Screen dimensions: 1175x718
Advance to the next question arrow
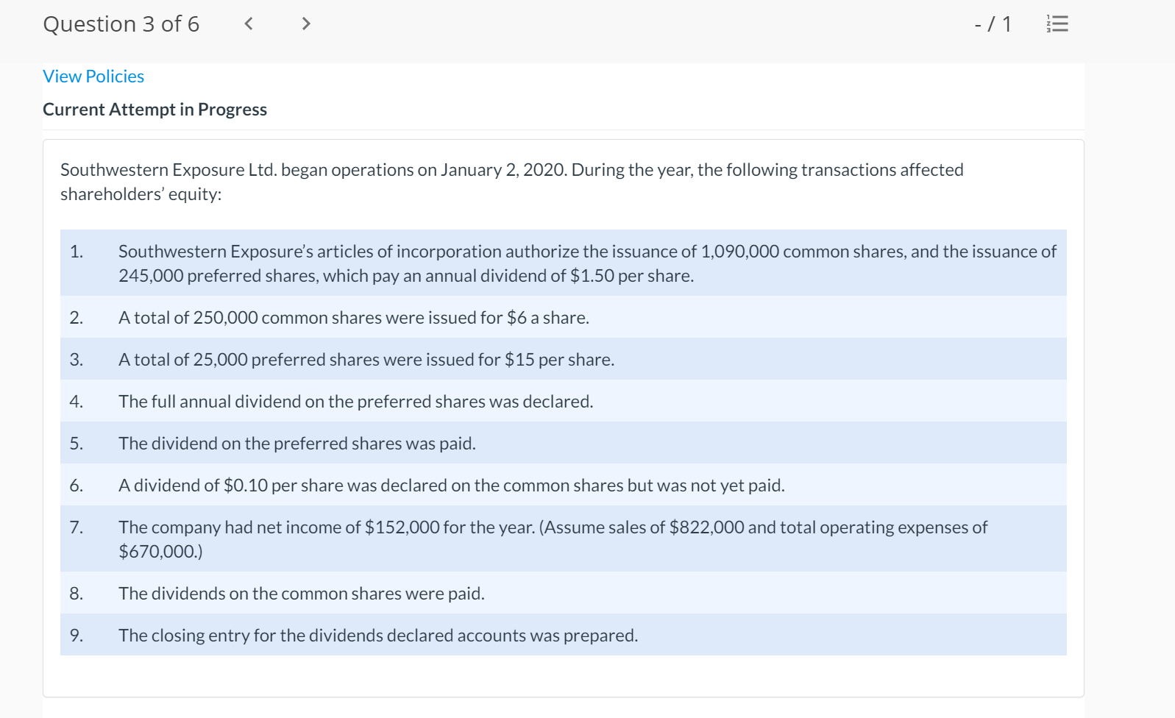click(x=306, y=24)
